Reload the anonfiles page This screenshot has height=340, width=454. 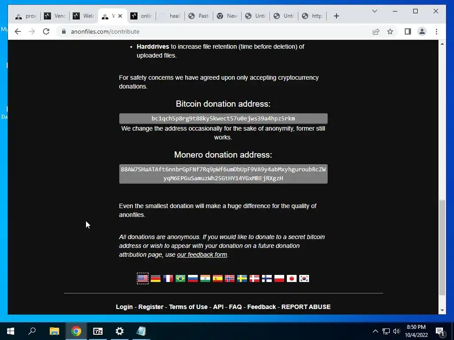coord(46,31)
